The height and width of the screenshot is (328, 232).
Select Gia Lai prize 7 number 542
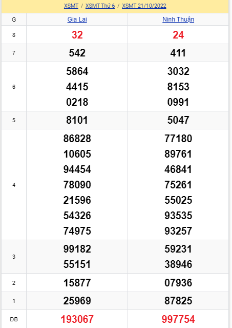77,53
